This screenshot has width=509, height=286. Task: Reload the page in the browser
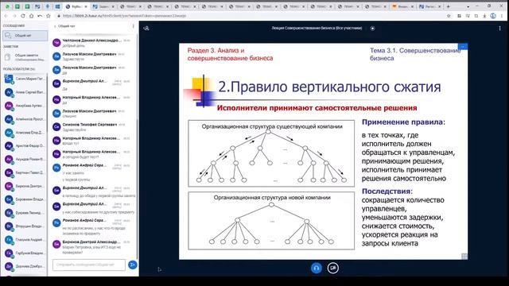coord(23,16)
